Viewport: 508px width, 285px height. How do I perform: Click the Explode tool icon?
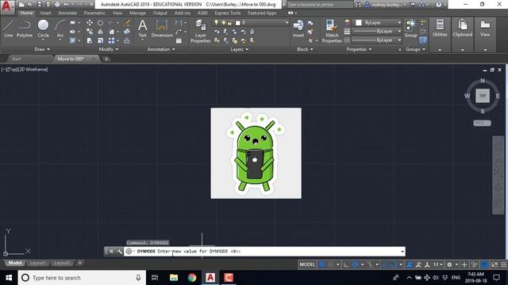127,32
